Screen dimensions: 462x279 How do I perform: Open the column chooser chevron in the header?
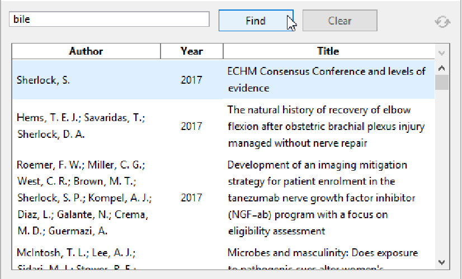pyautogui.click(x=442, y=52)
